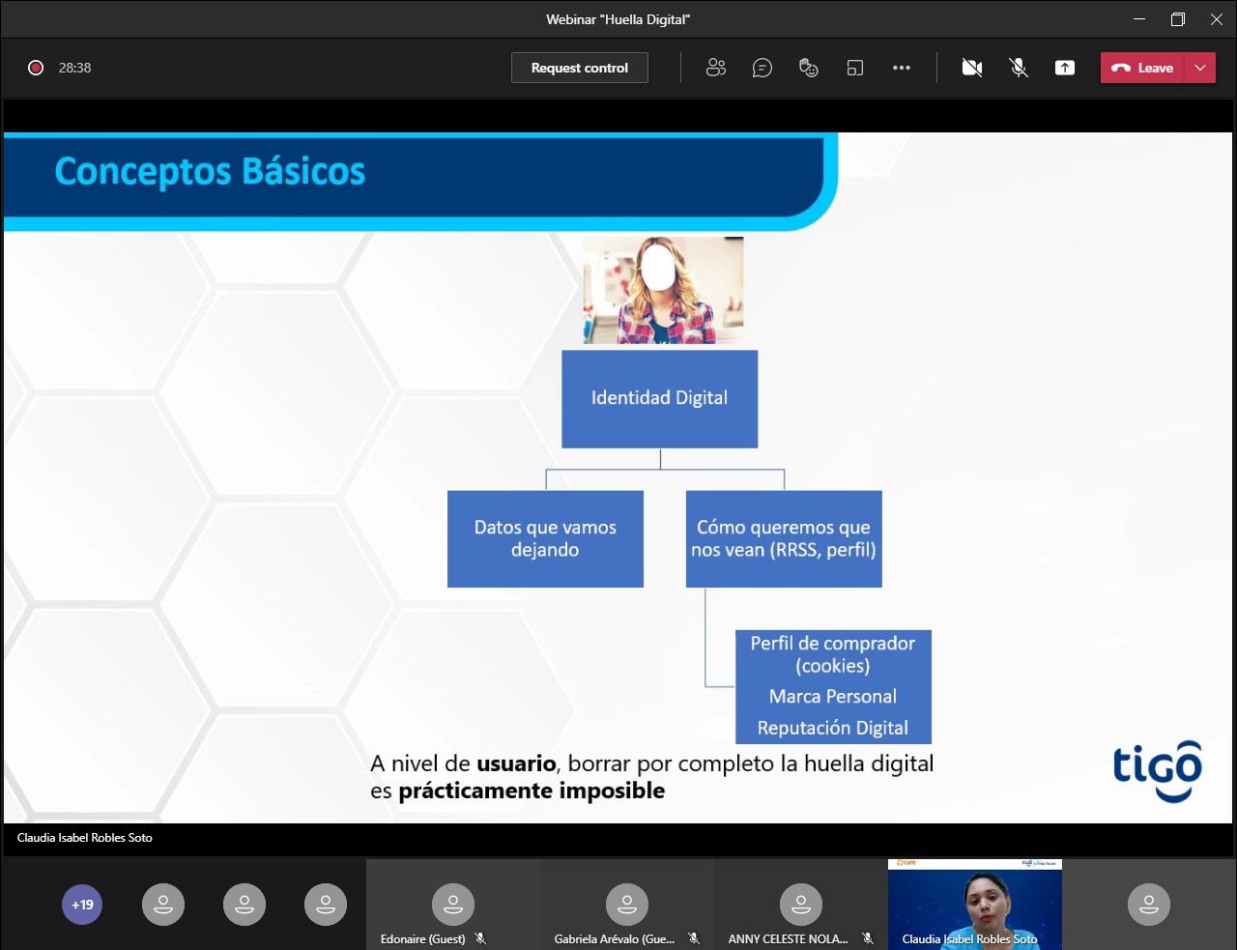Expand the Leave options arrow
The width and height of the screenshot is (1237, 950).
click(x=1200, y=68)
